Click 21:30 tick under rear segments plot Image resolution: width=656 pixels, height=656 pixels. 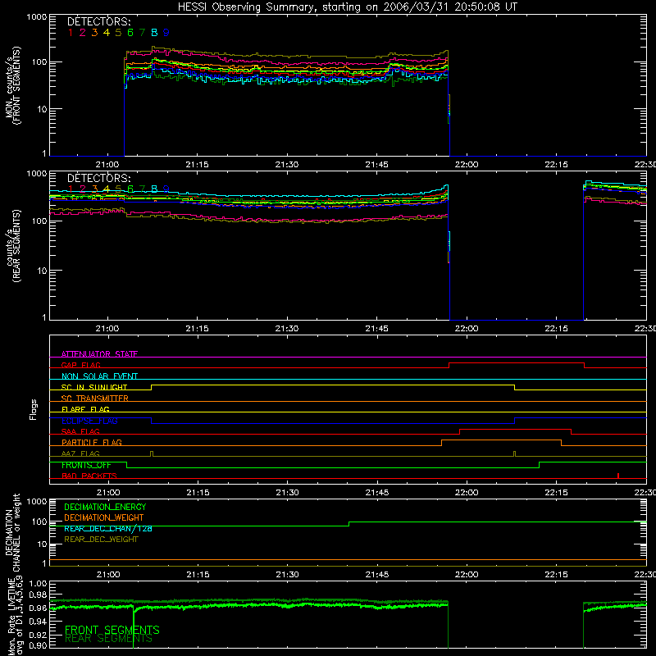click(x=287, y=329)
